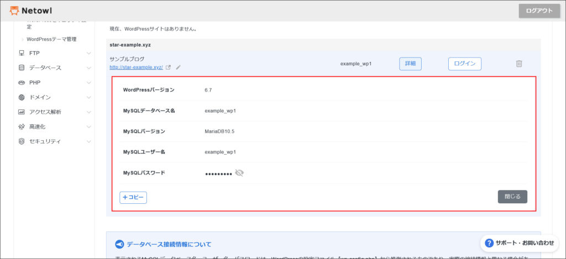Click the MySQLユーザー名 value example_wp1

(x=220, y=152)
